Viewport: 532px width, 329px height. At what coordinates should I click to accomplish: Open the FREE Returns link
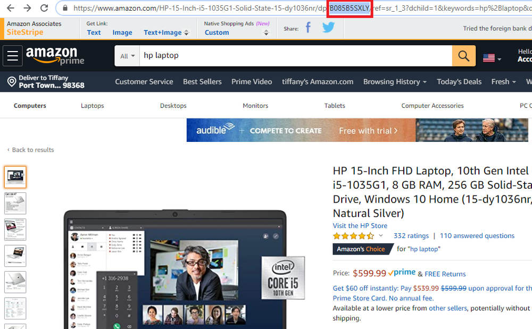click(x=445, y=274)
